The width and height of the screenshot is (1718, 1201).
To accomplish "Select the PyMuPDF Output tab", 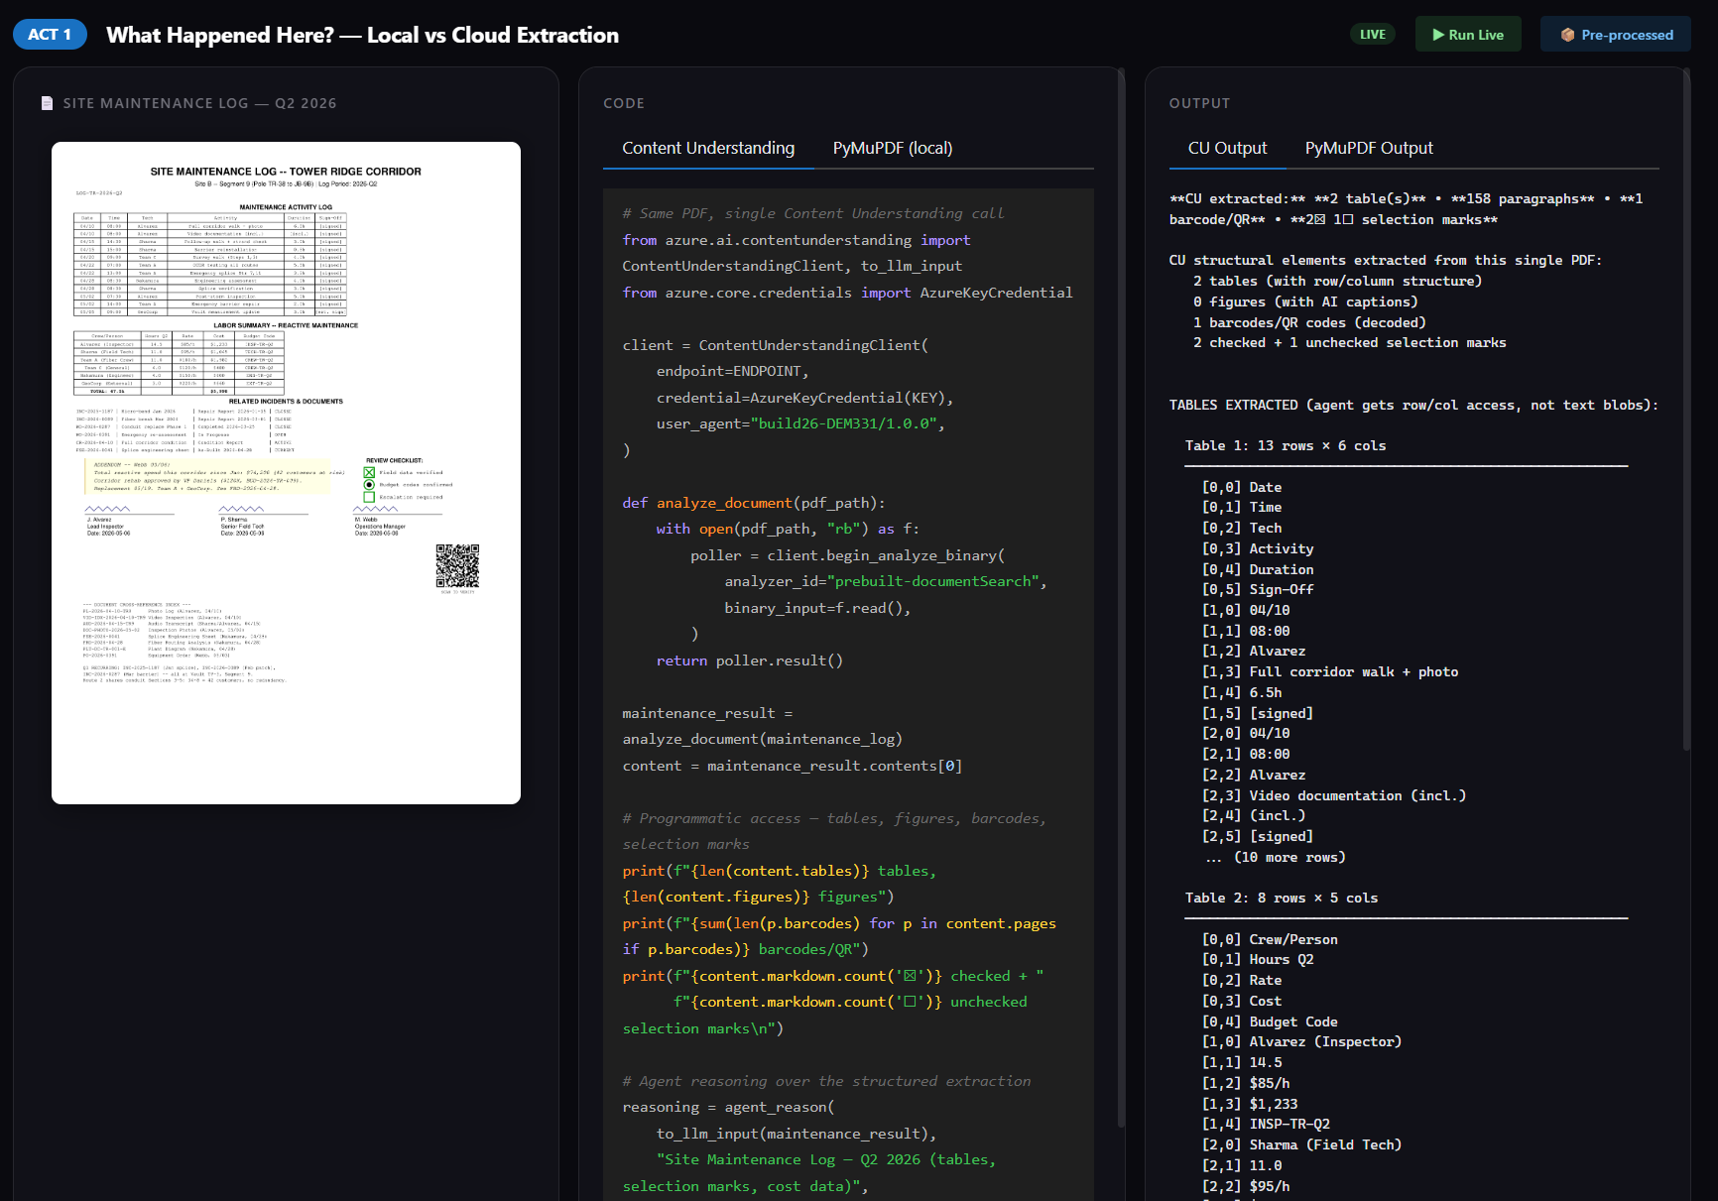I will coord(1369,149).
